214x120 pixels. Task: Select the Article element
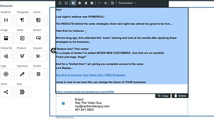click(x=40, y=20)
